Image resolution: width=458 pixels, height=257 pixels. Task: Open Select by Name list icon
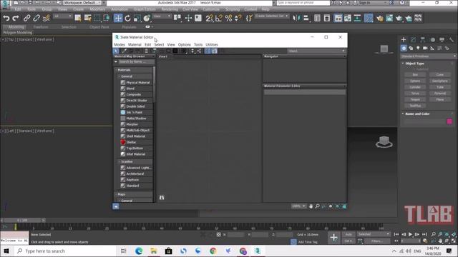tap(87, 18)
